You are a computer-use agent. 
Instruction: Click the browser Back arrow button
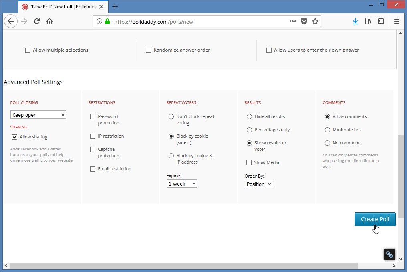(x=11, y=22)
